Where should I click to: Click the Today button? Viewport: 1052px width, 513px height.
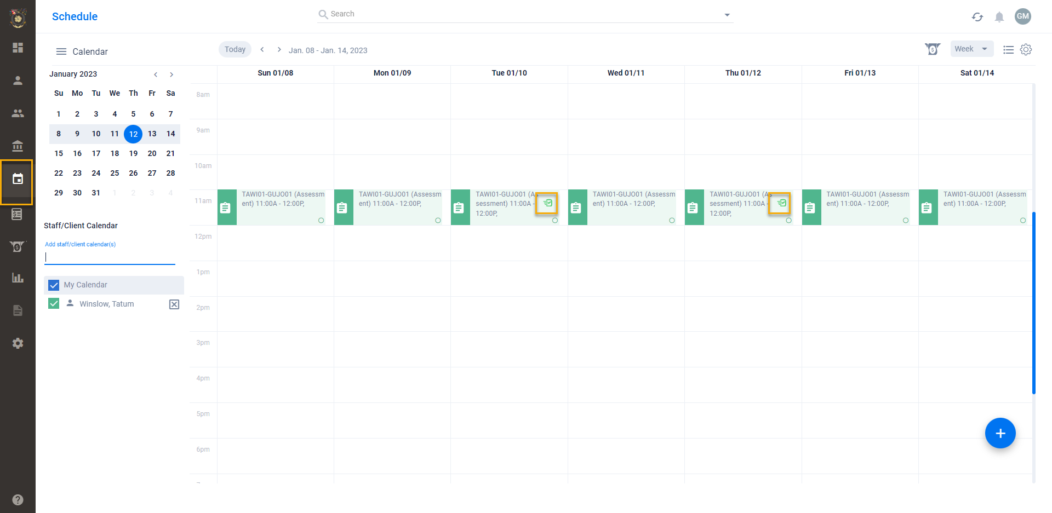tap(235, 49)
